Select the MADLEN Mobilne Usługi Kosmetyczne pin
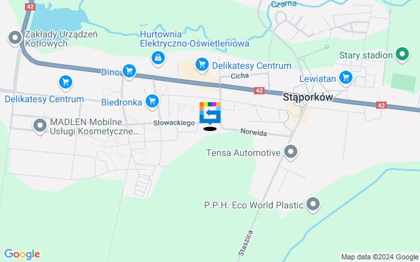420x262 pixels. [x=40, y=126]
